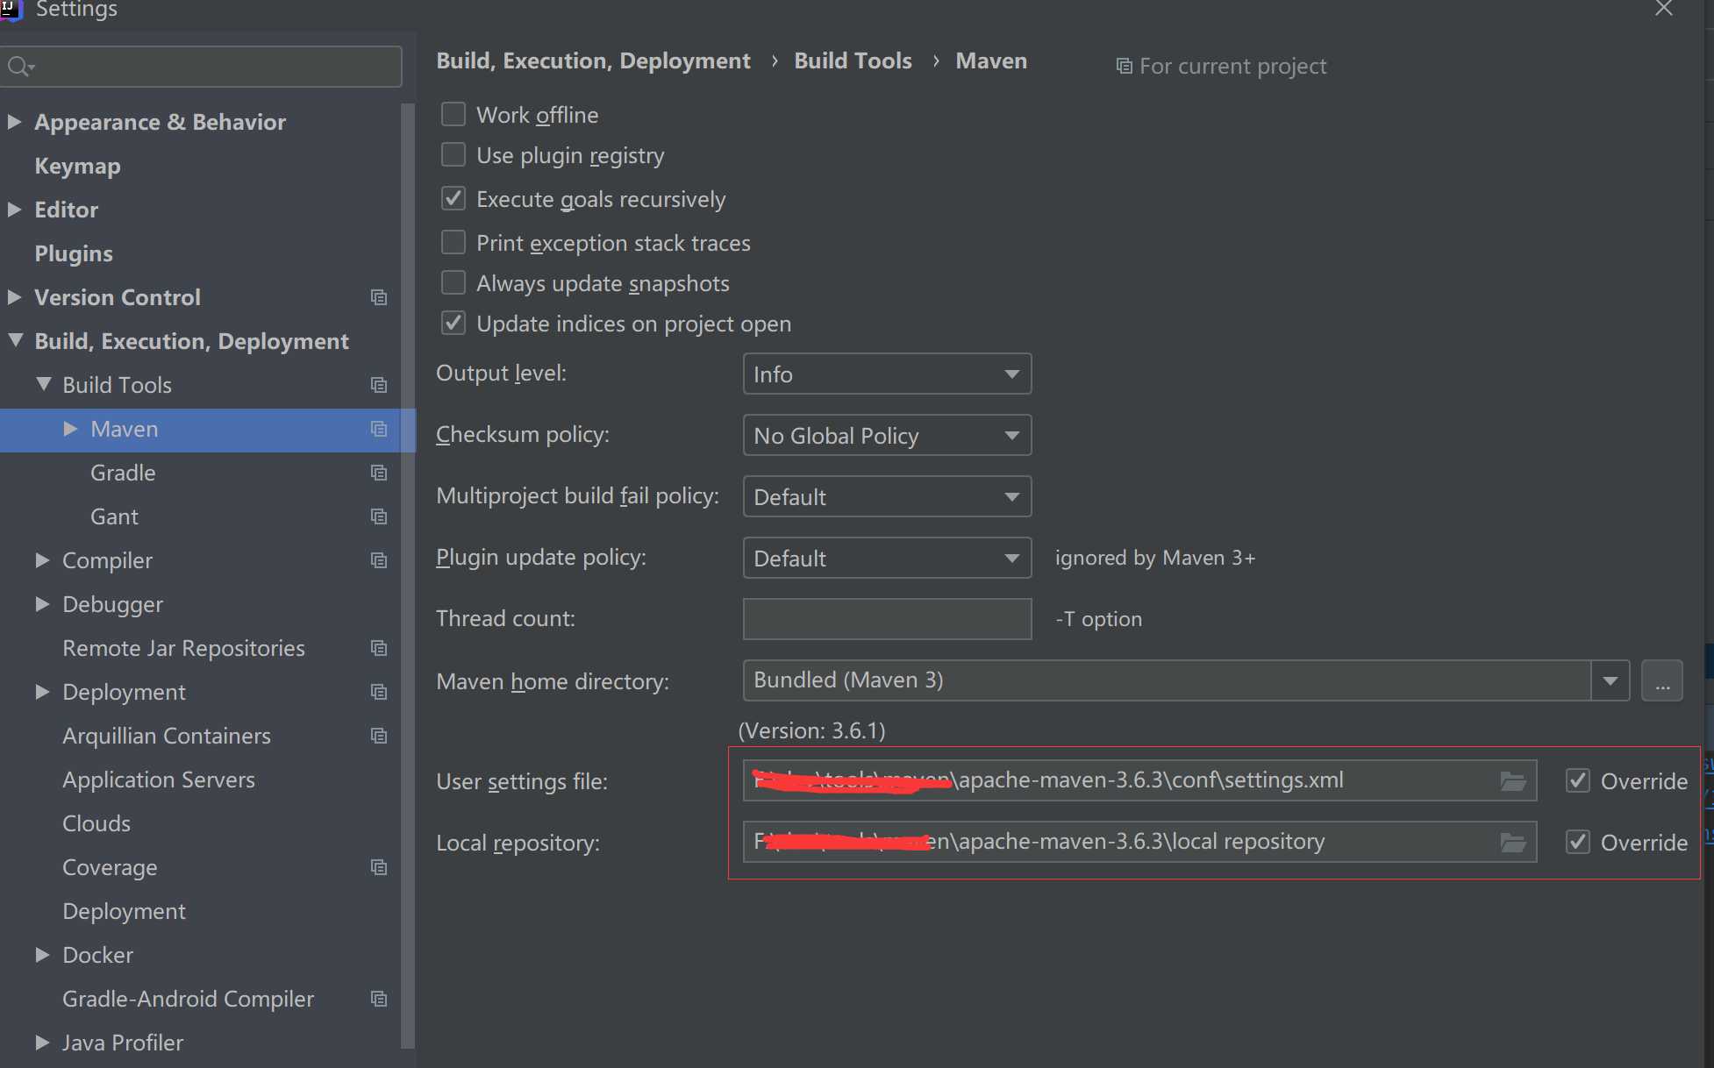Viewport: 1714px width, 1068px height.
Task: Click project-level icon on Maven row
Action: [x=379, y=429]
